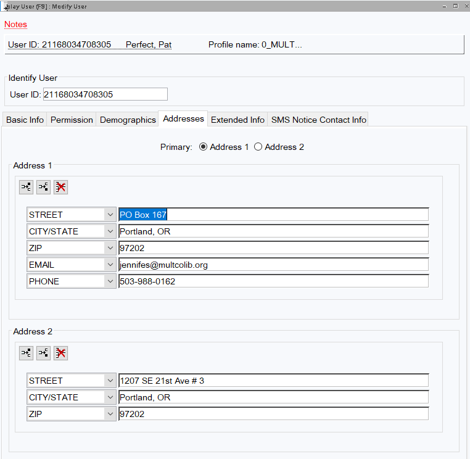Click the email address field in Address 1
470x459 pixels.
coord(273,265)
